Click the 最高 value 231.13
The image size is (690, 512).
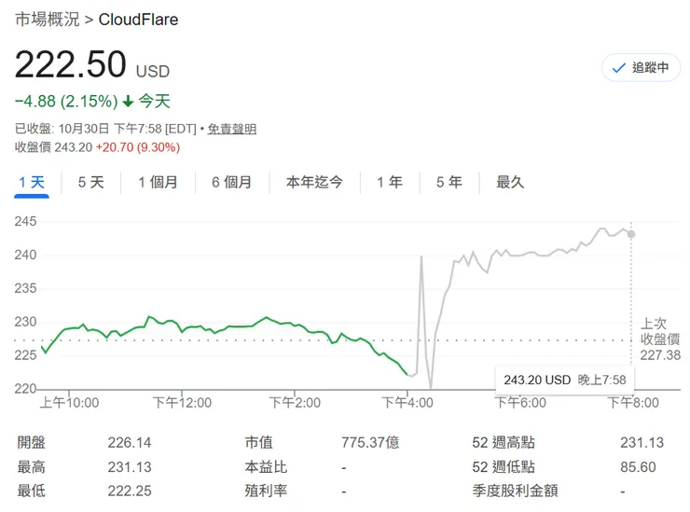click(x=130, y=466)
